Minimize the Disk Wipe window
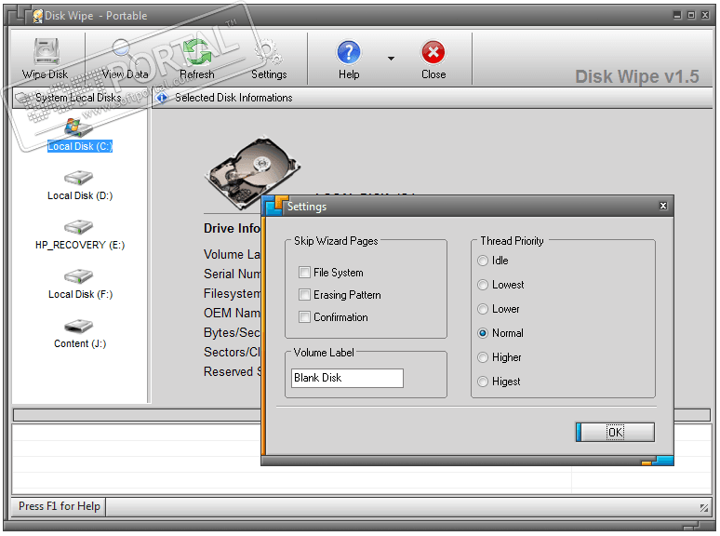720x536 pixels. (x=677, y=15)
